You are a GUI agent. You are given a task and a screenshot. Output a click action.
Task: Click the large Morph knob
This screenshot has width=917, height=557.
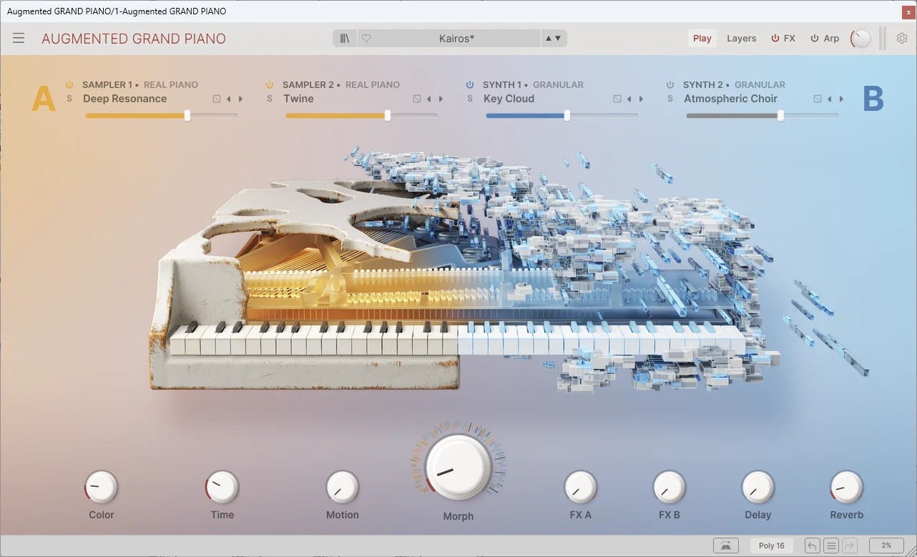[x=458, y=468]
